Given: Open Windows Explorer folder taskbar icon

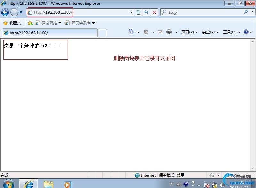Looking at the screenshot, I should coord(48,184).
